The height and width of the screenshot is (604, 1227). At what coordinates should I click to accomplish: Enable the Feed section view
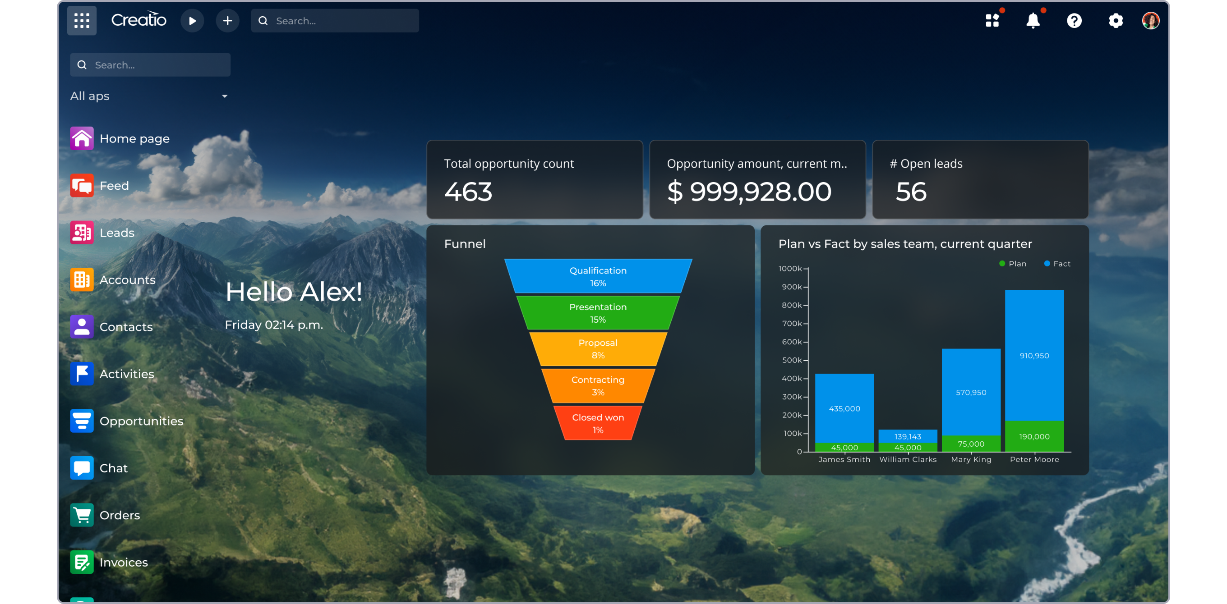point(113,185)
